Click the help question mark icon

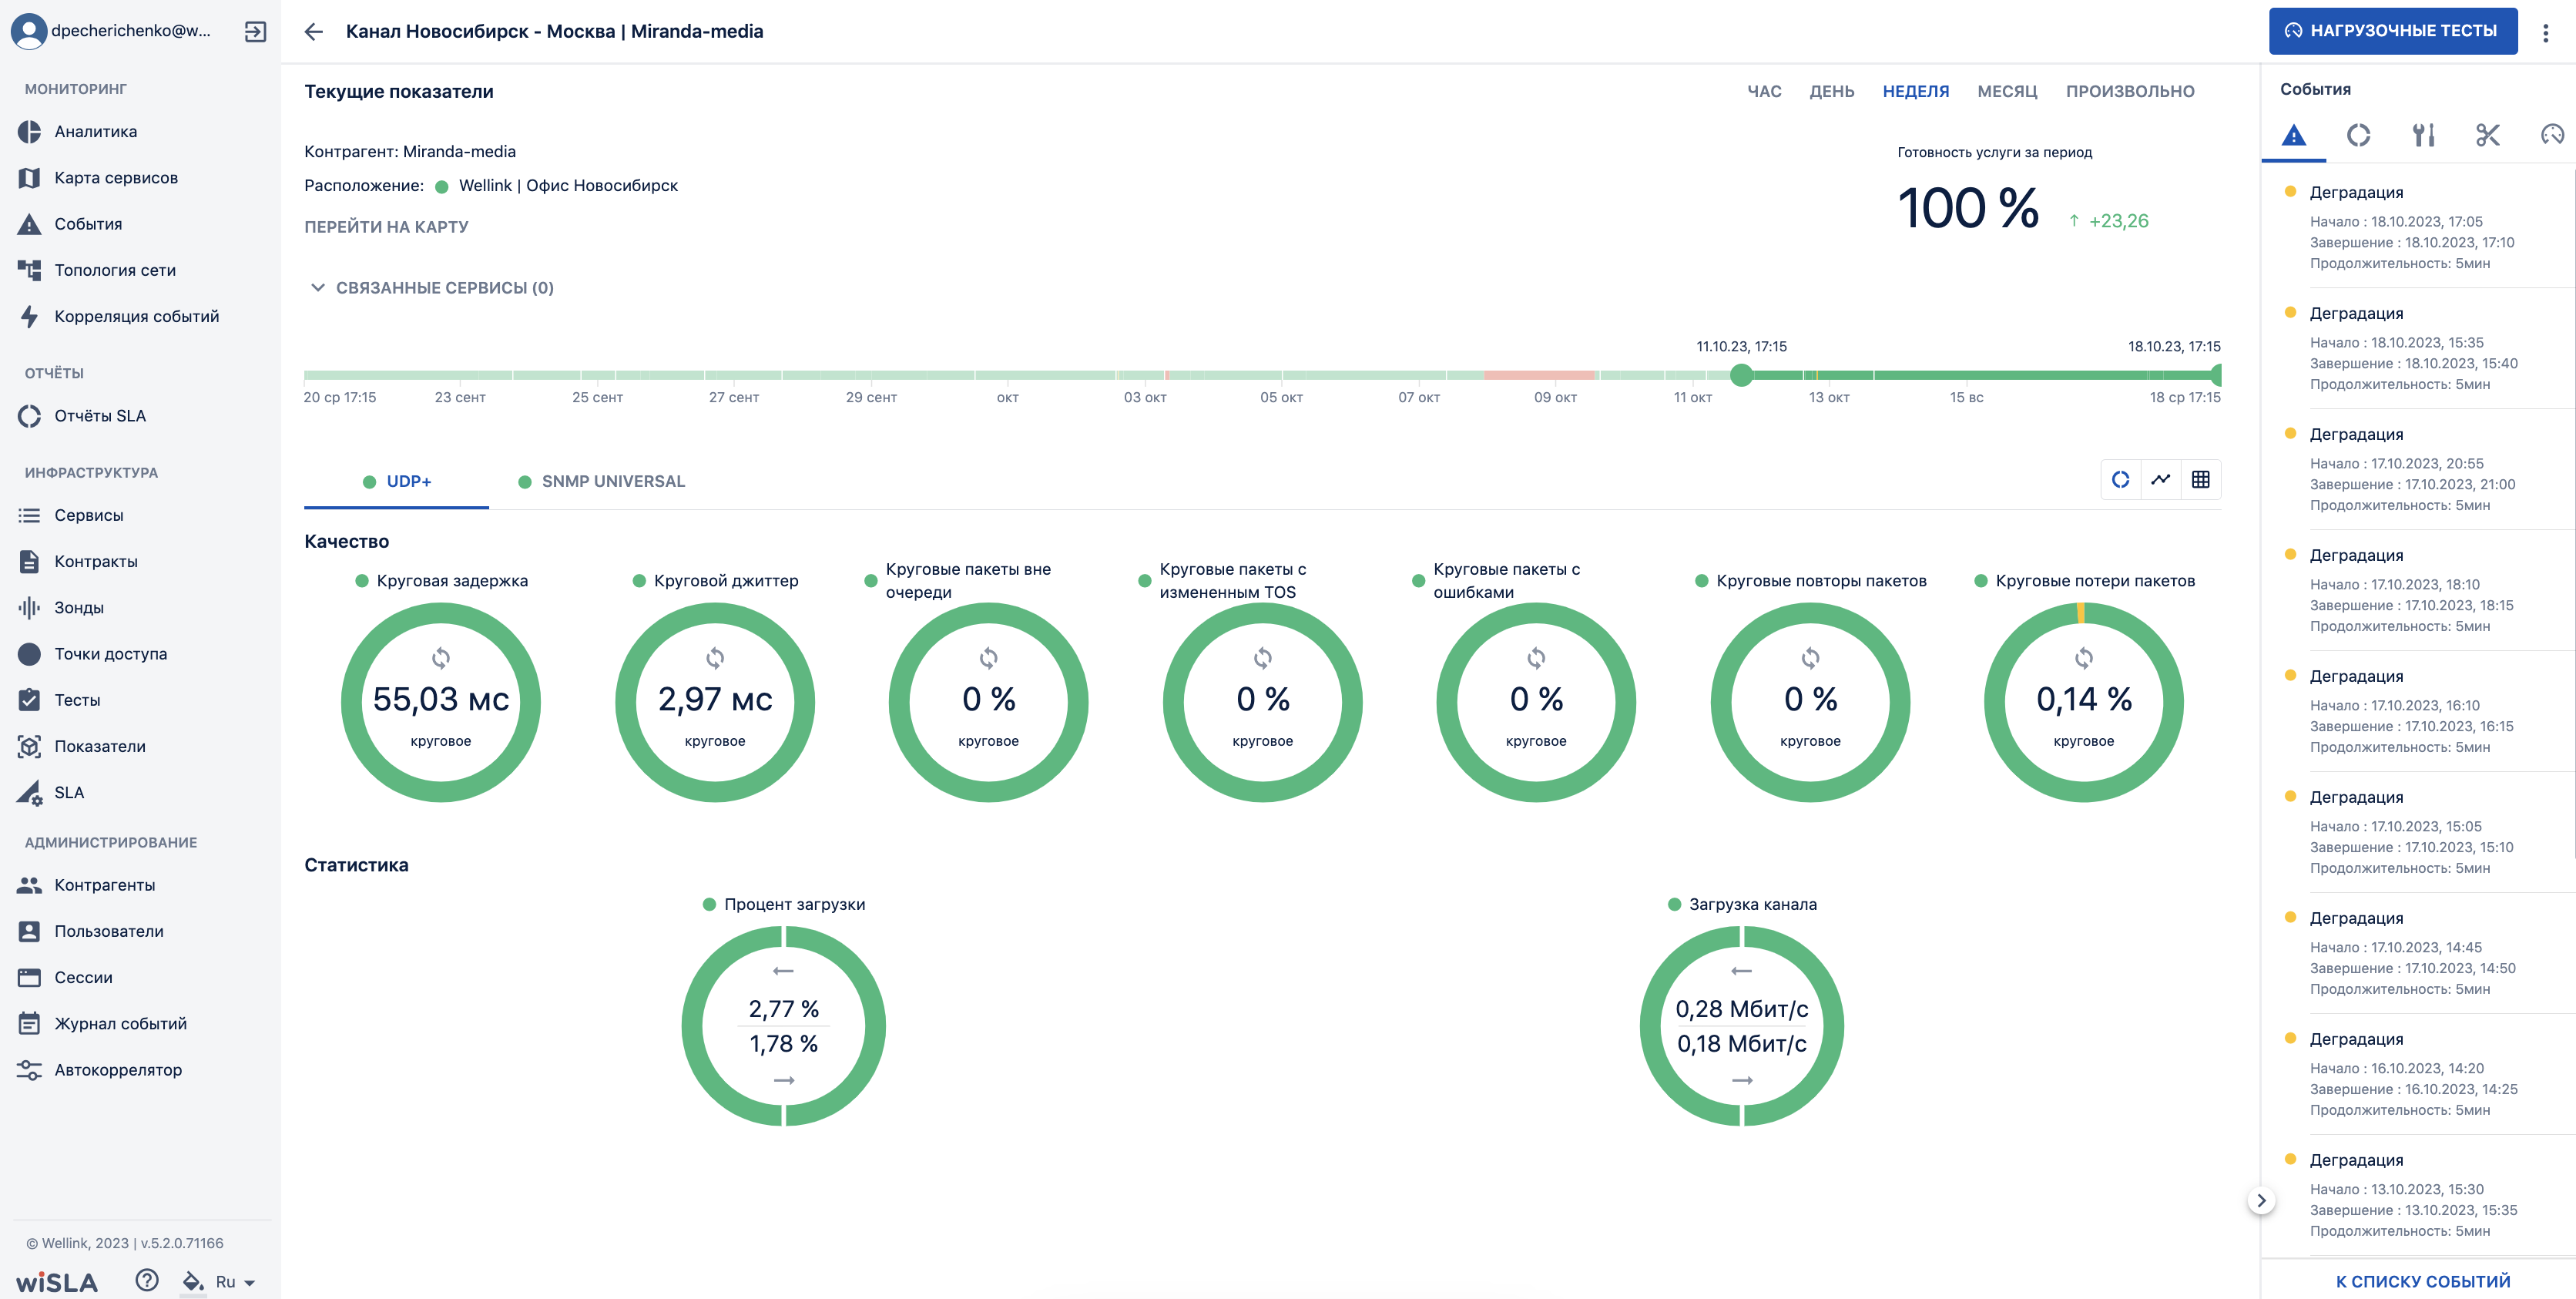[x=147, y=1280]
